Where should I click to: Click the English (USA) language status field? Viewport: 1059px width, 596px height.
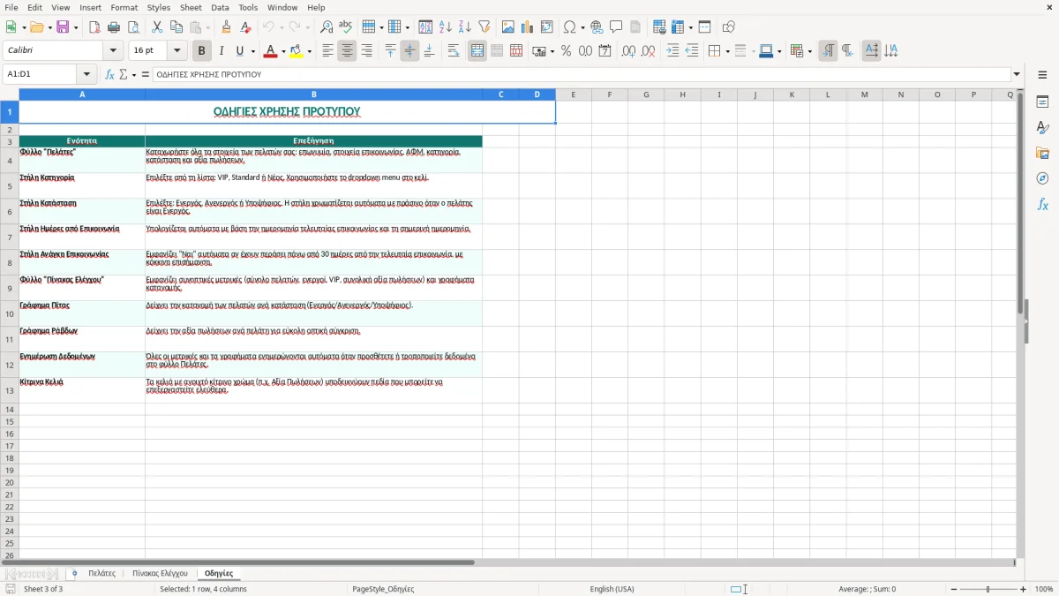pos(612,589)
